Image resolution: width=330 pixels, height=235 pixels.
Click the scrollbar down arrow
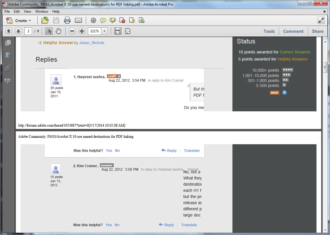point(325,230)
